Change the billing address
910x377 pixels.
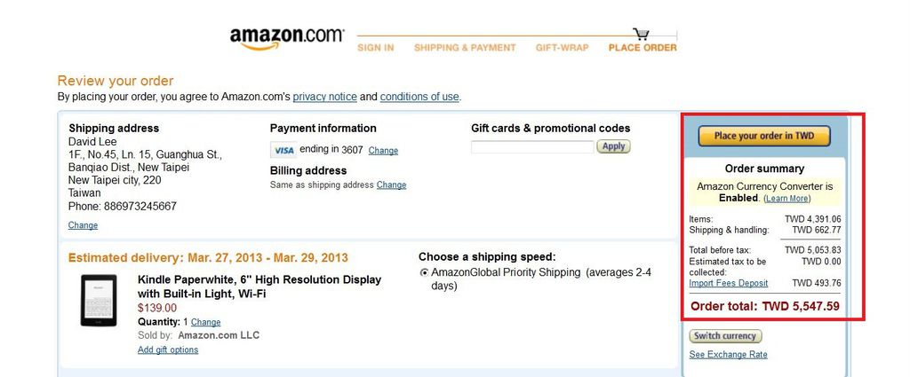pos(391,185)
